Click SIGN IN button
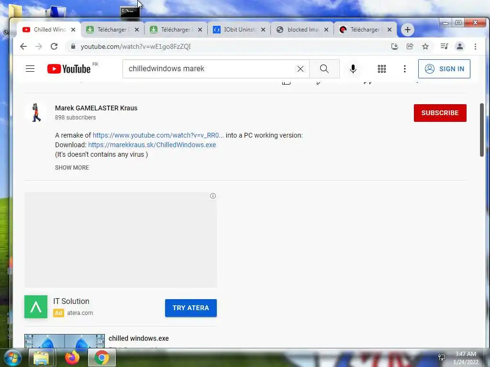490x367 pixels. (444, 69)
